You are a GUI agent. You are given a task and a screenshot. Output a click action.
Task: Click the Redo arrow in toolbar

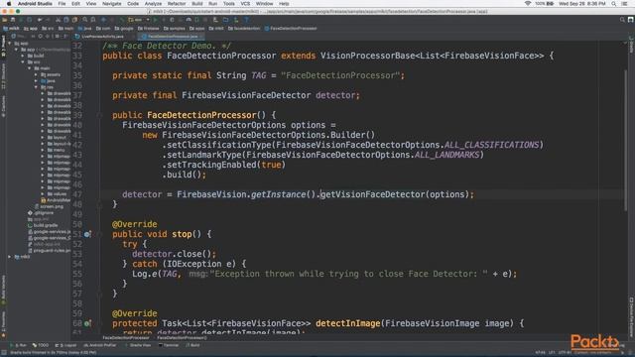pyautogui.click(x=49, y=20)
